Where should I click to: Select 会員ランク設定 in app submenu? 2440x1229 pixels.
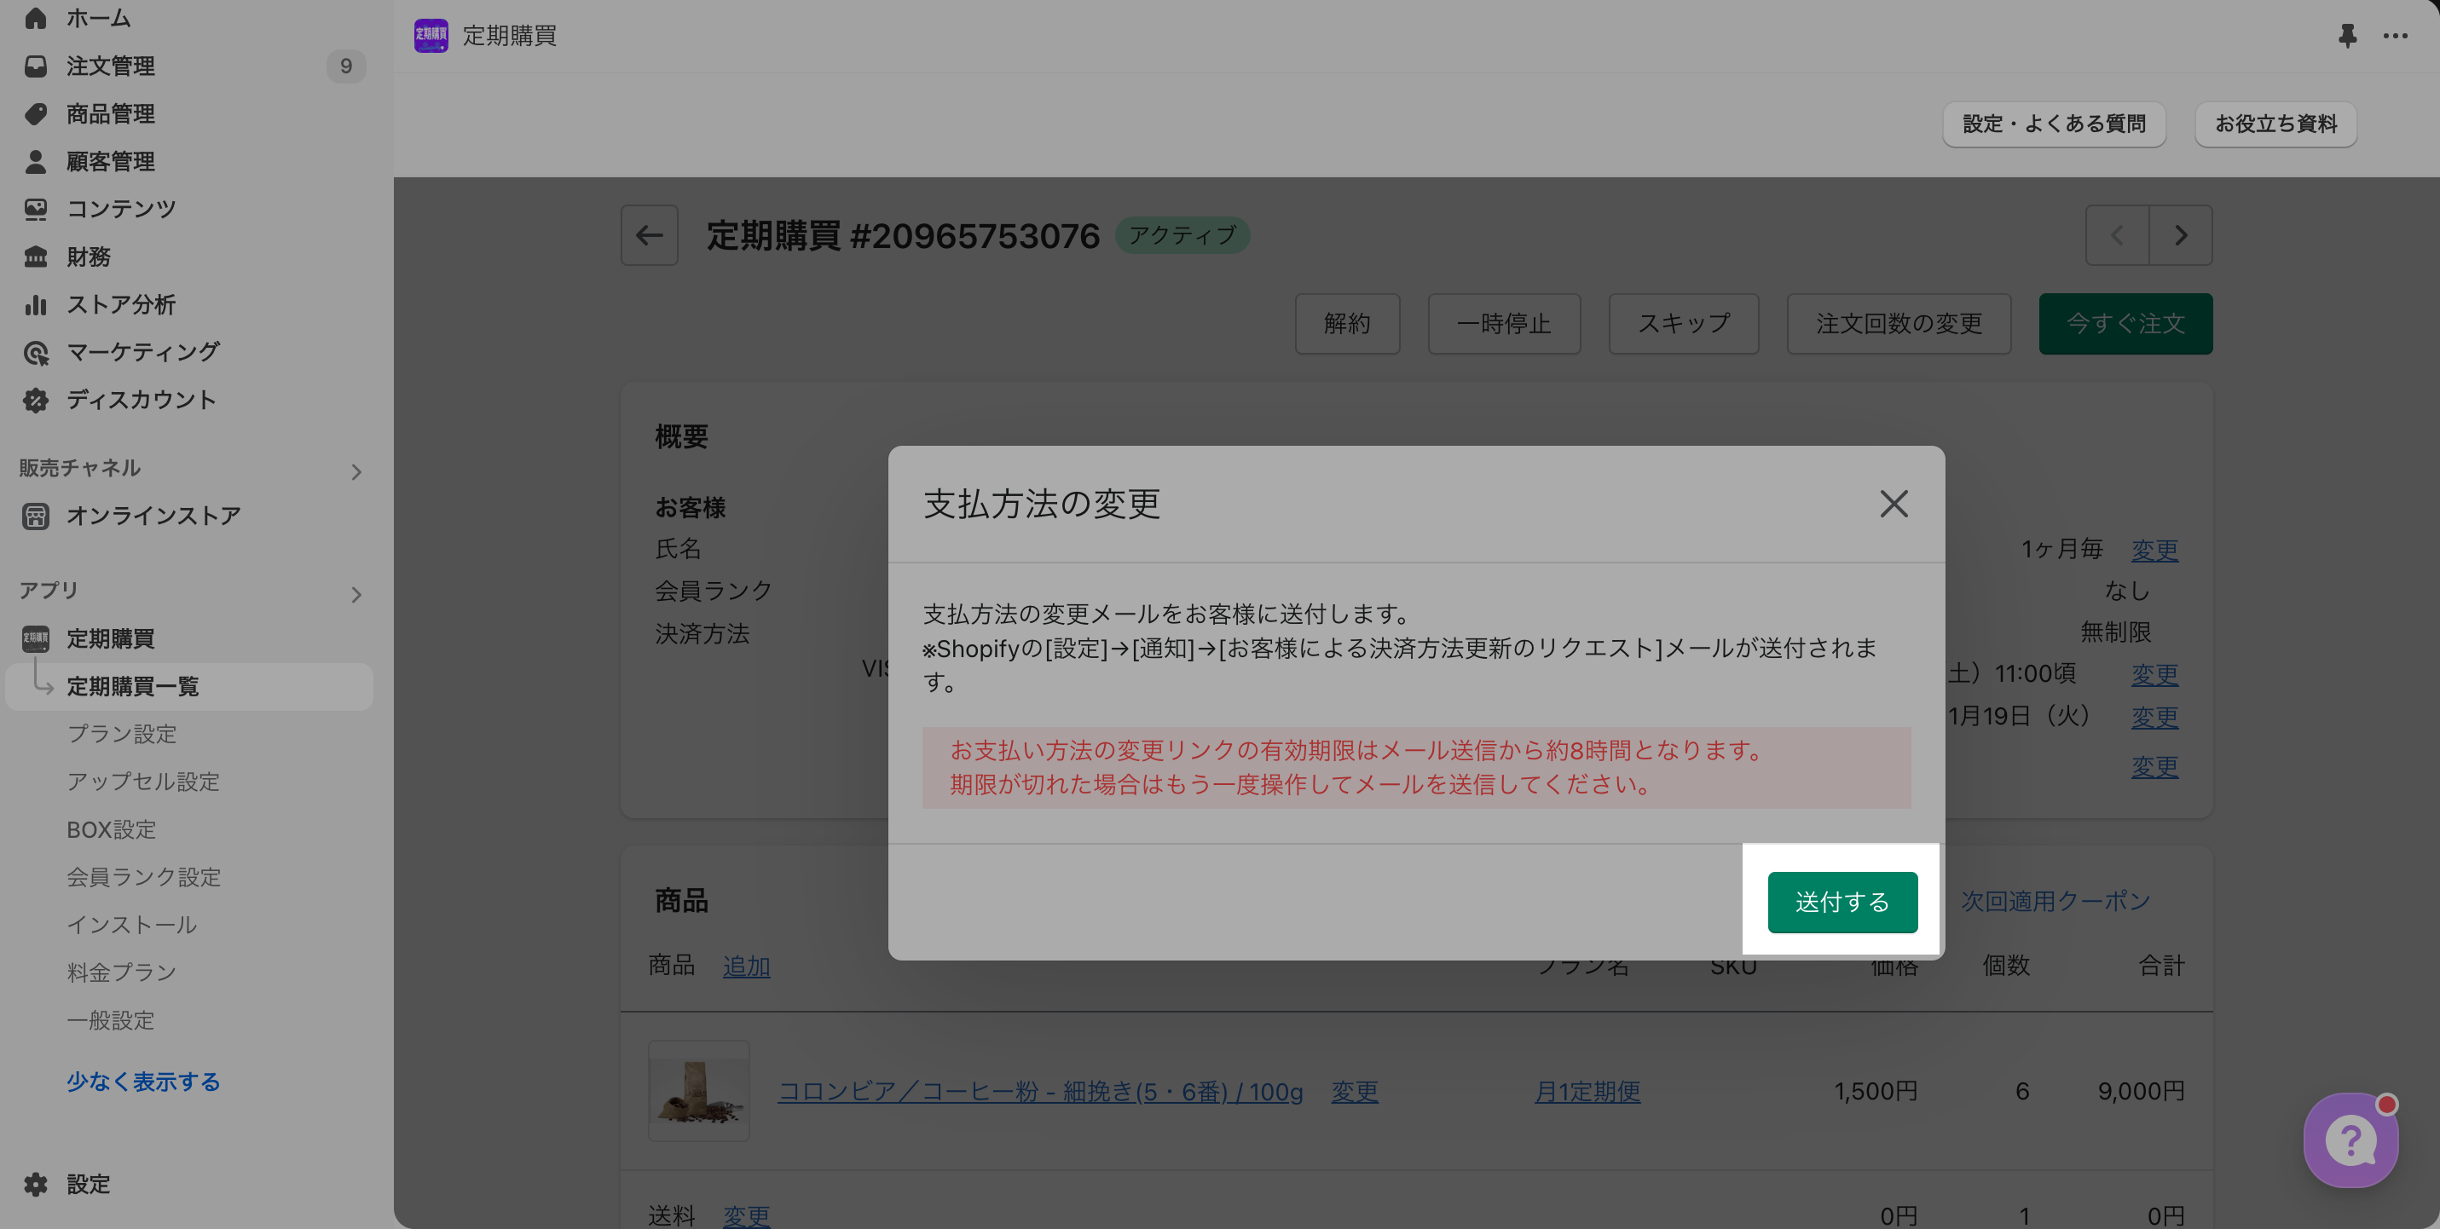click(143, 877)
